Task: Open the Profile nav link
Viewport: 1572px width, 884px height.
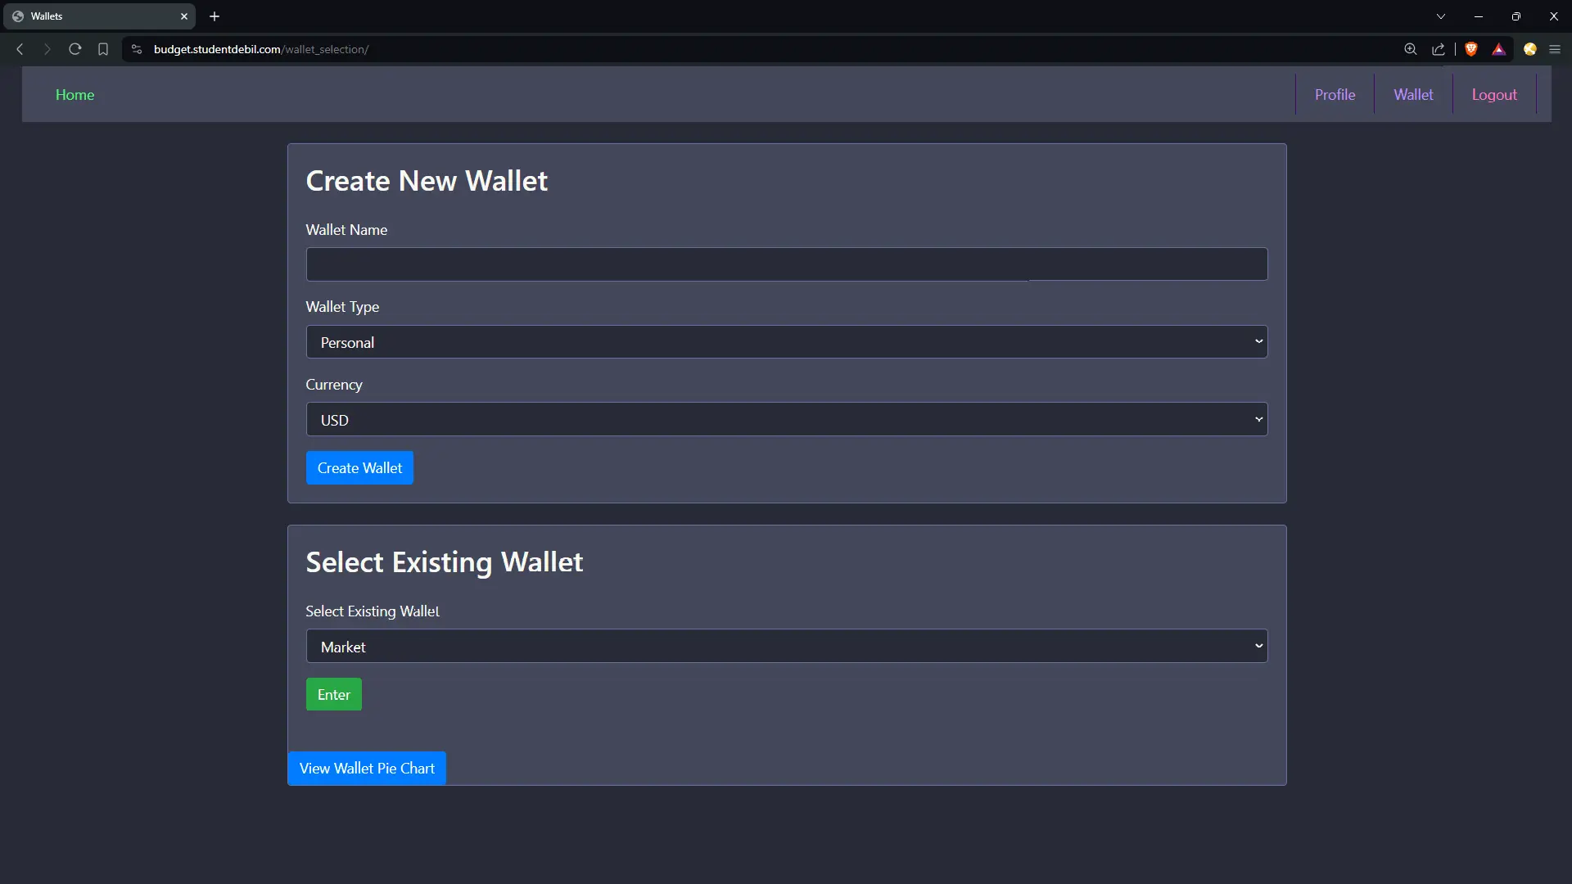Action: tap(1335, 95)
